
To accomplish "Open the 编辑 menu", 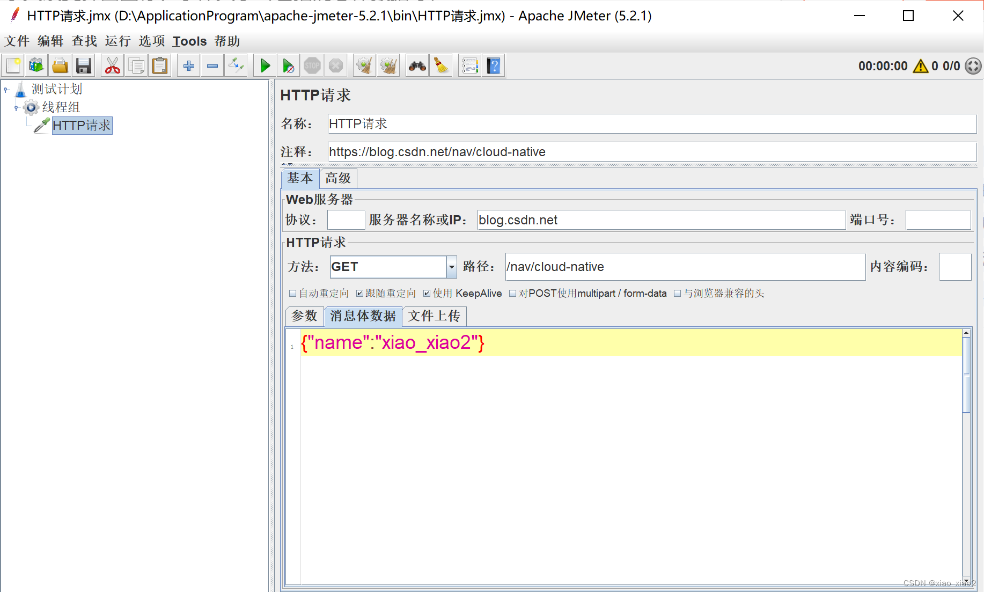I will (50, 41).
